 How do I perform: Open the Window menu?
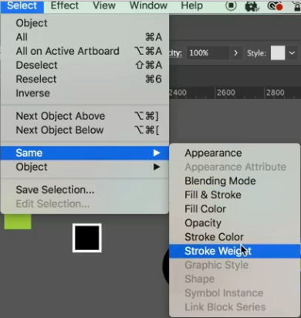[x=148, y=5]
